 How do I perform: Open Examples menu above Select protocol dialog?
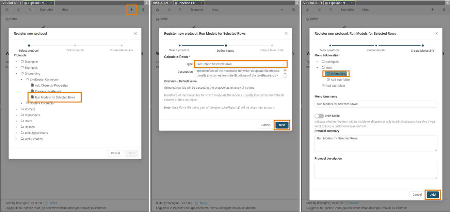pyautogui.click(x=46, y=10)
